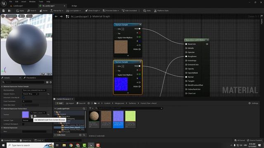
Task: Toggle the Is Default Meshpaint checkbox
Action: (24, 124)
